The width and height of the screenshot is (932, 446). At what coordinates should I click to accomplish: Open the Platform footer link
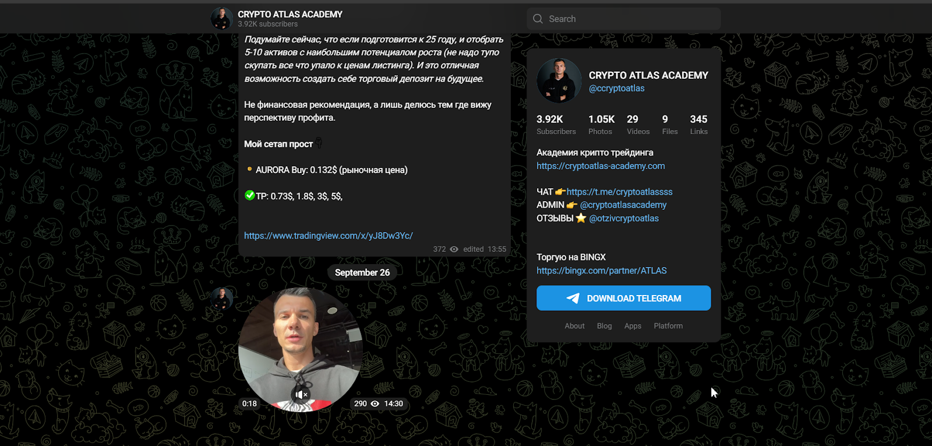(x=668, y=326)
